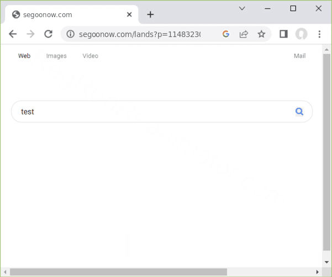Screen dimensions: 332x277
Task: Reload the current page
Action: pyautogui.click(x=48, y=34)
